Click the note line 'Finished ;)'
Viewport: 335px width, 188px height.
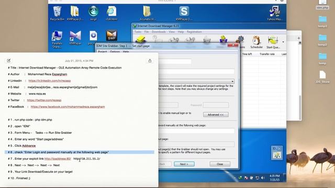point(19,178)
